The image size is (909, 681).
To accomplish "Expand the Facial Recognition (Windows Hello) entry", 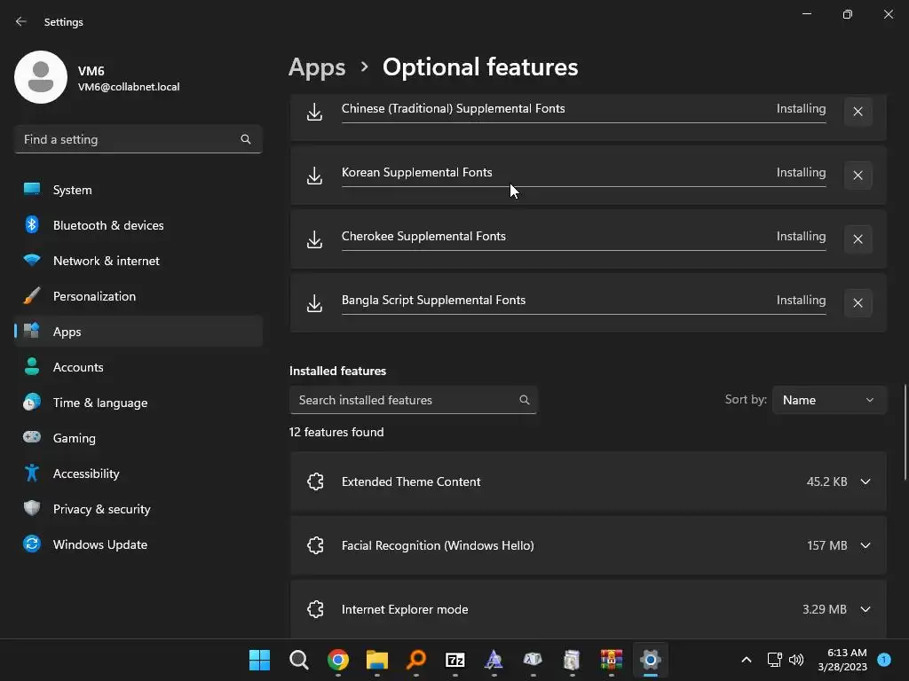I will (x=866, y=545).
